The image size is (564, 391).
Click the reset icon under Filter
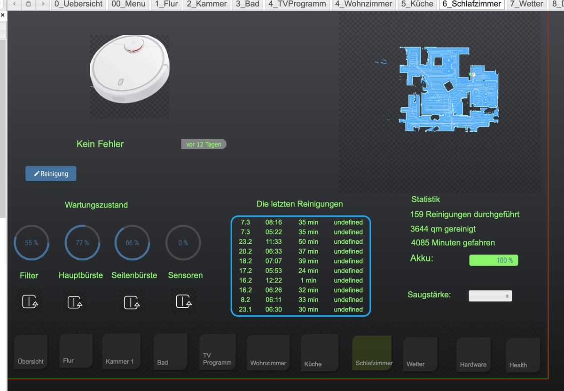(x=30, y=302)
